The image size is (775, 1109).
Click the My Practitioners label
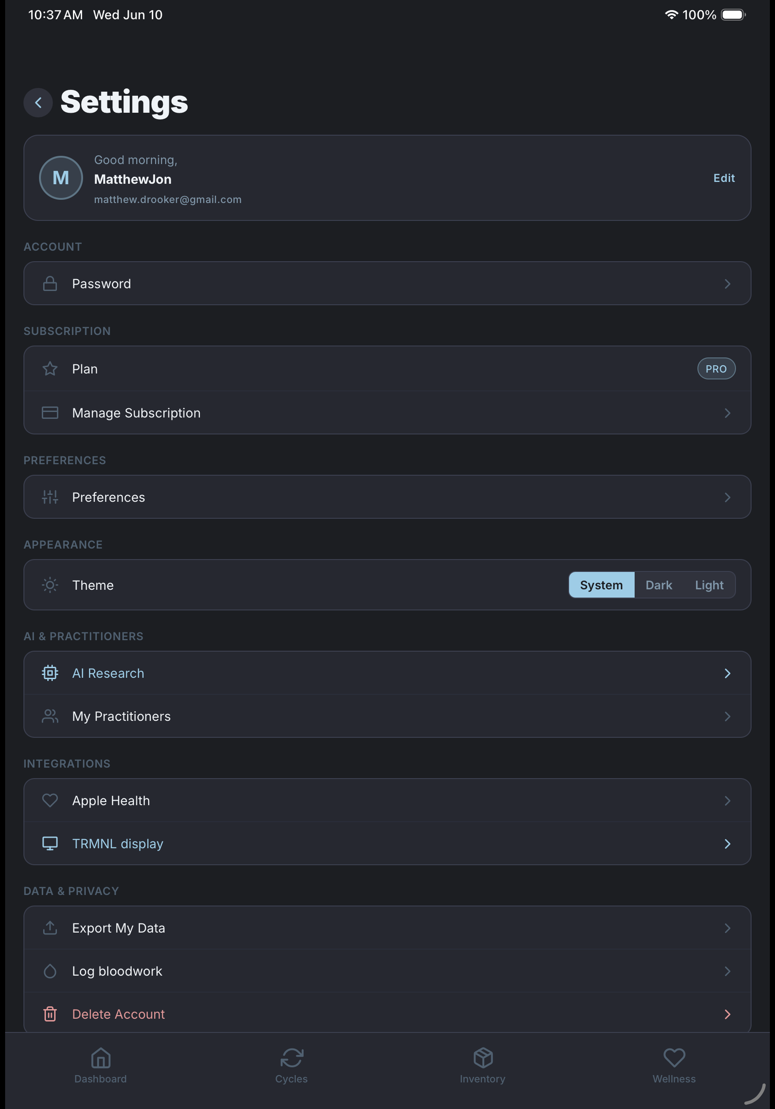click(121, 716)
